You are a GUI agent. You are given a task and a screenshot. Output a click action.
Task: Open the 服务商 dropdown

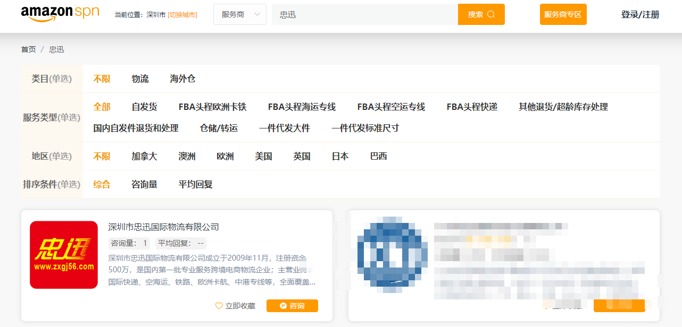pyautogui.click(x=239, y=14)
